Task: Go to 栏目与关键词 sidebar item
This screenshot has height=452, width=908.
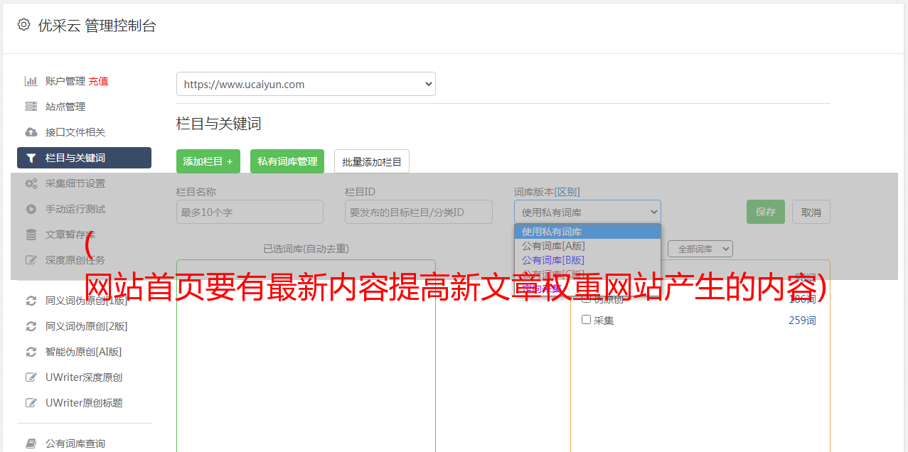Action: [84, 158]
